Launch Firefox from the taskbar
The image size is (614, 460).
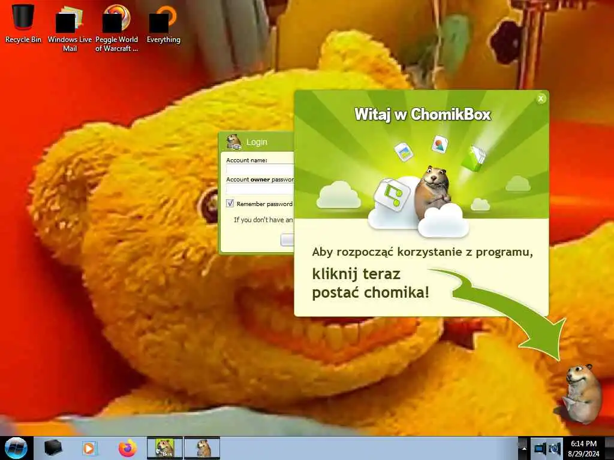tap(128, 448)
